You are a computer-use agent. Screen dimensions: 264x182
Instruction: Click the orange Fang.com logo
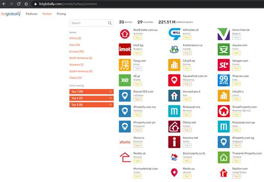coord(125,65)
